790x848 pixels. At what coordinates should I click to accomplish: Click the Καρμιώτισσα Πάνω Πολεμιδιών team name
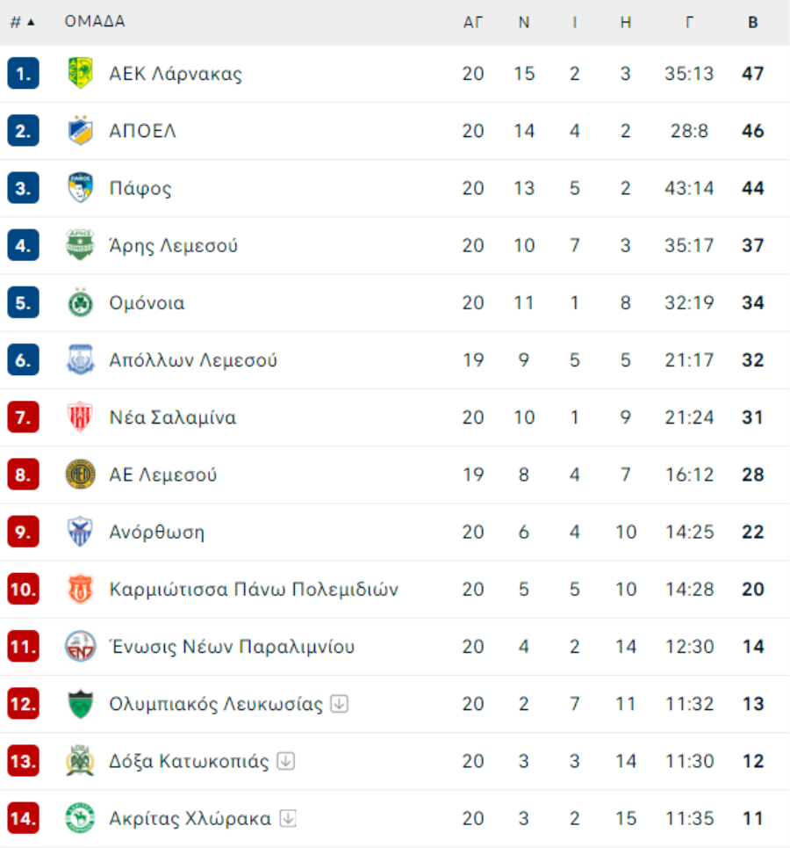click(x=254, y=589)
